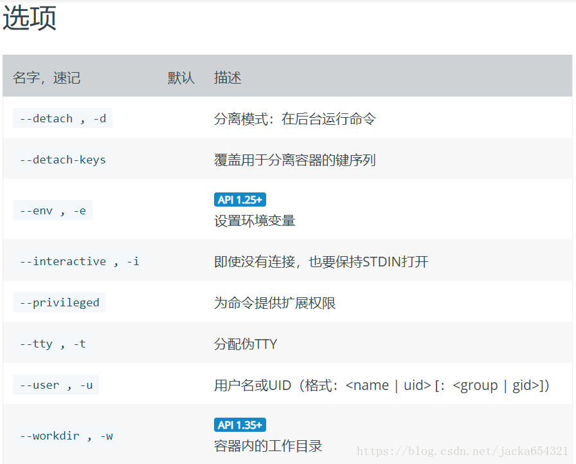Image resolution: width=576 pixels, height=464 pixels.
Task: Select the --detach-keys option code
Action: pyautogui.click(x=62, y=160)
